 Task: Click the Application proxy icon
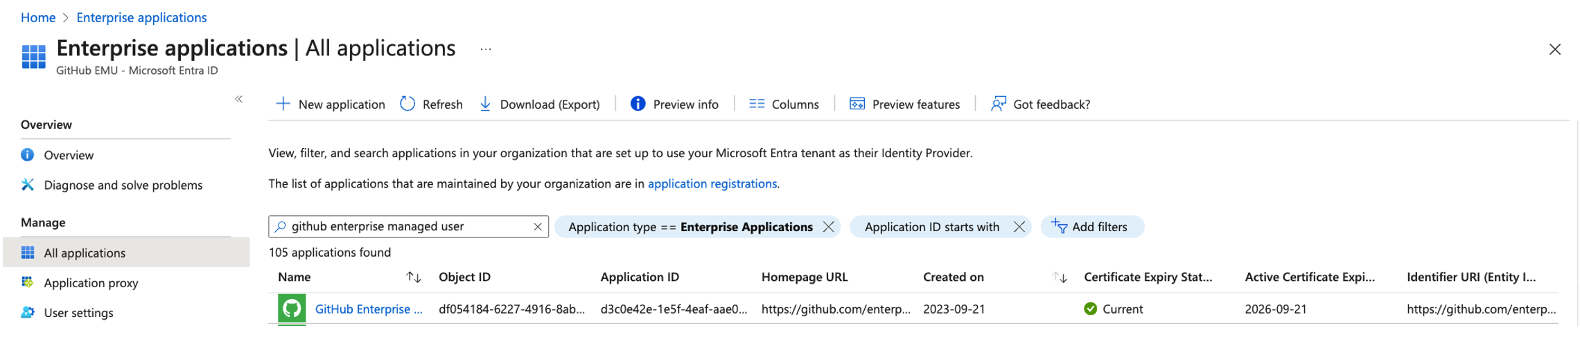(x=28, y=282)
